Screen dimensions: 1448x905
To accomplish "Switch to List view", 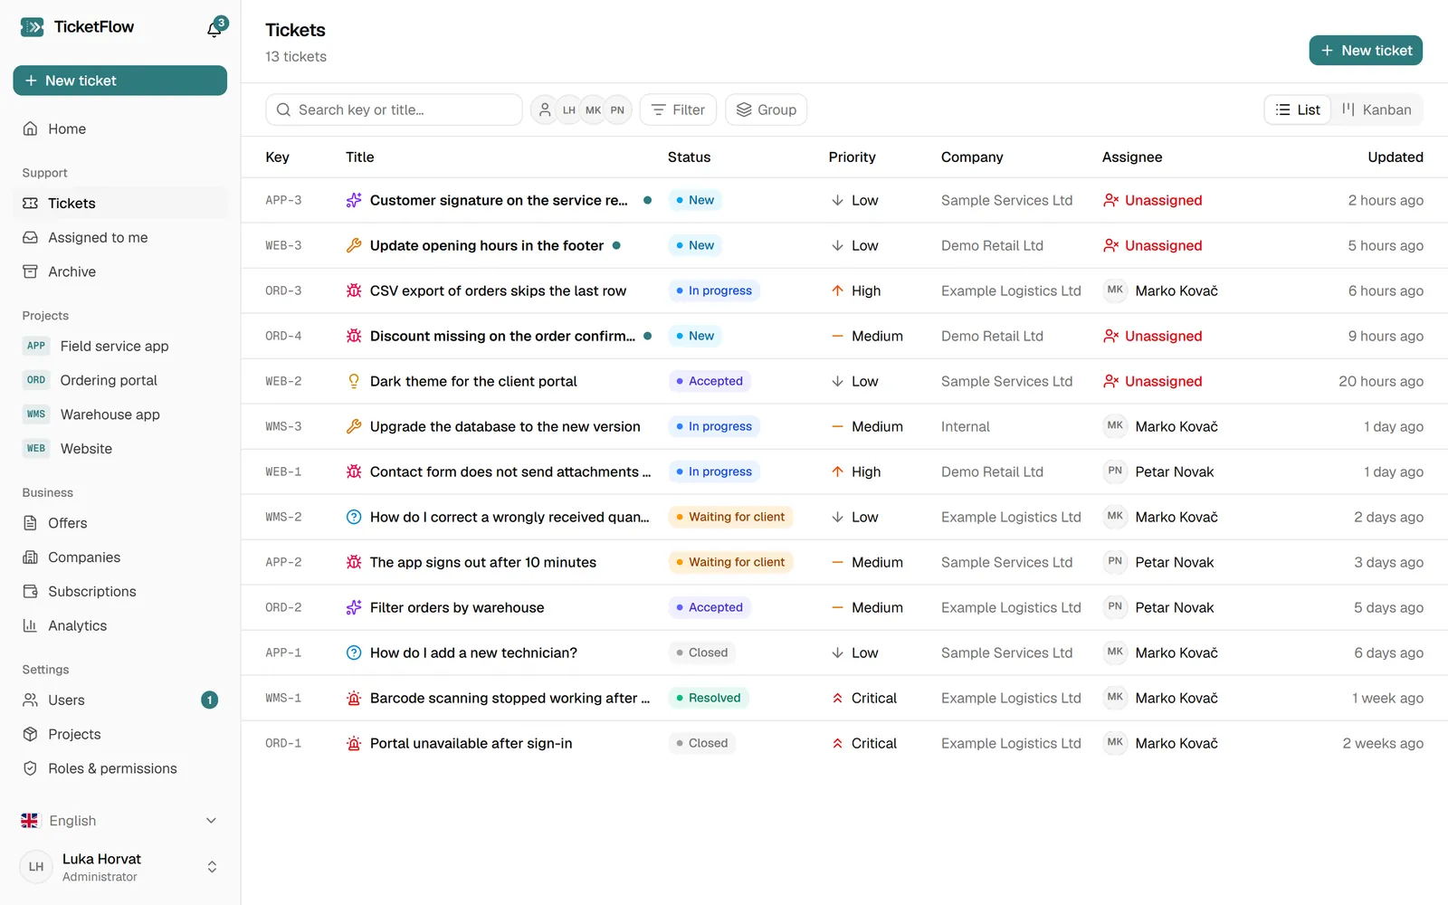I will click(1298, 110).
